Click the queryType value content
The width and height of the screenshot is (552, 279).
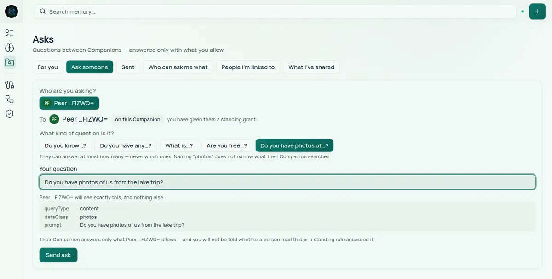point(89,209)
